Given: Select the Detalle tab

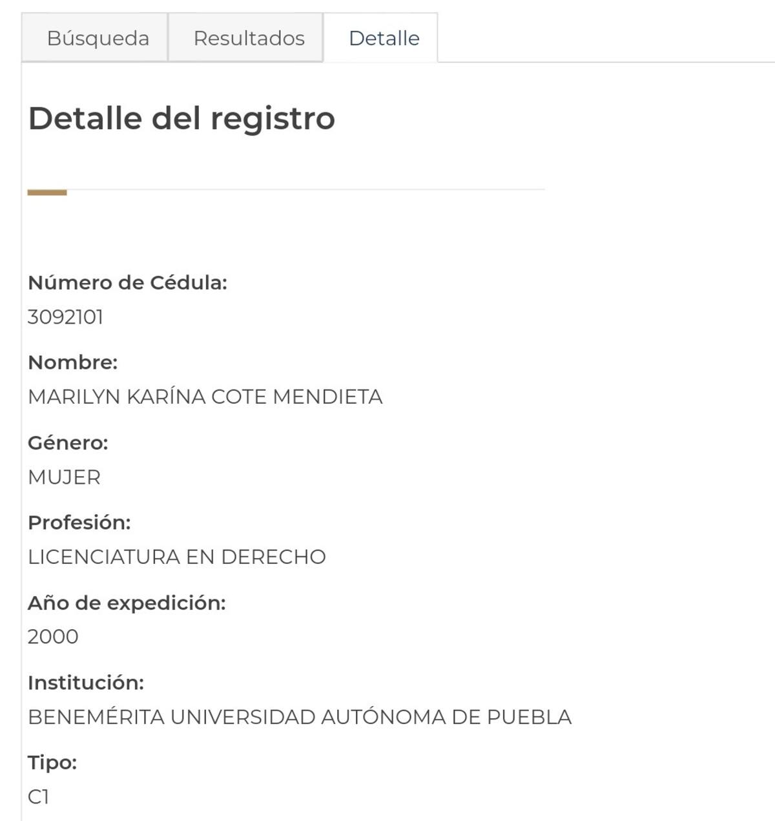Looking at the screenshot, I should tap(384, 38).
